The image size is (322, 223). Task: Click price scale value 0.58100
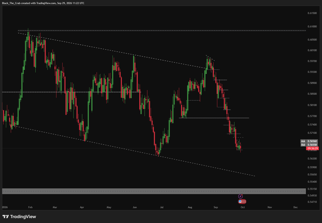tap(312, 105)
